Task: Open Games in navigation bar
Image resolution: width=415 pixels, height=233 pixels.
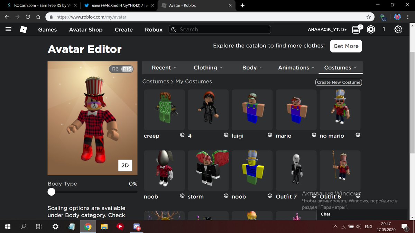Action: click(x=47, y=30)
